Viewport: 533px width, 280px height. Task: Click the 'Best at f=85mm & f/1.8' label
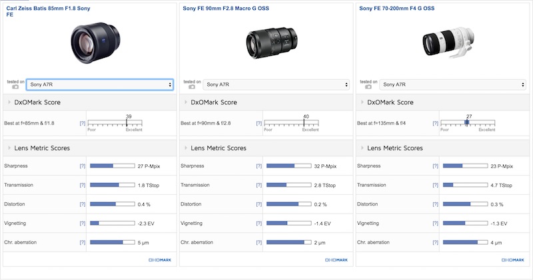click(29, 123)
